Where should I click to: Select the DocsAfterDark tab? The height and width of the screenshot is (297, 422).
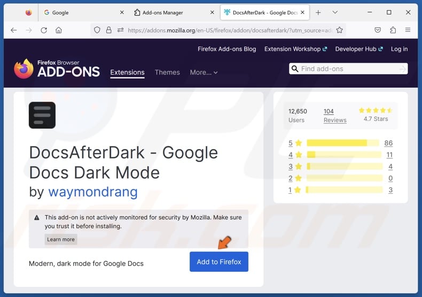click(x=265, y=12)
